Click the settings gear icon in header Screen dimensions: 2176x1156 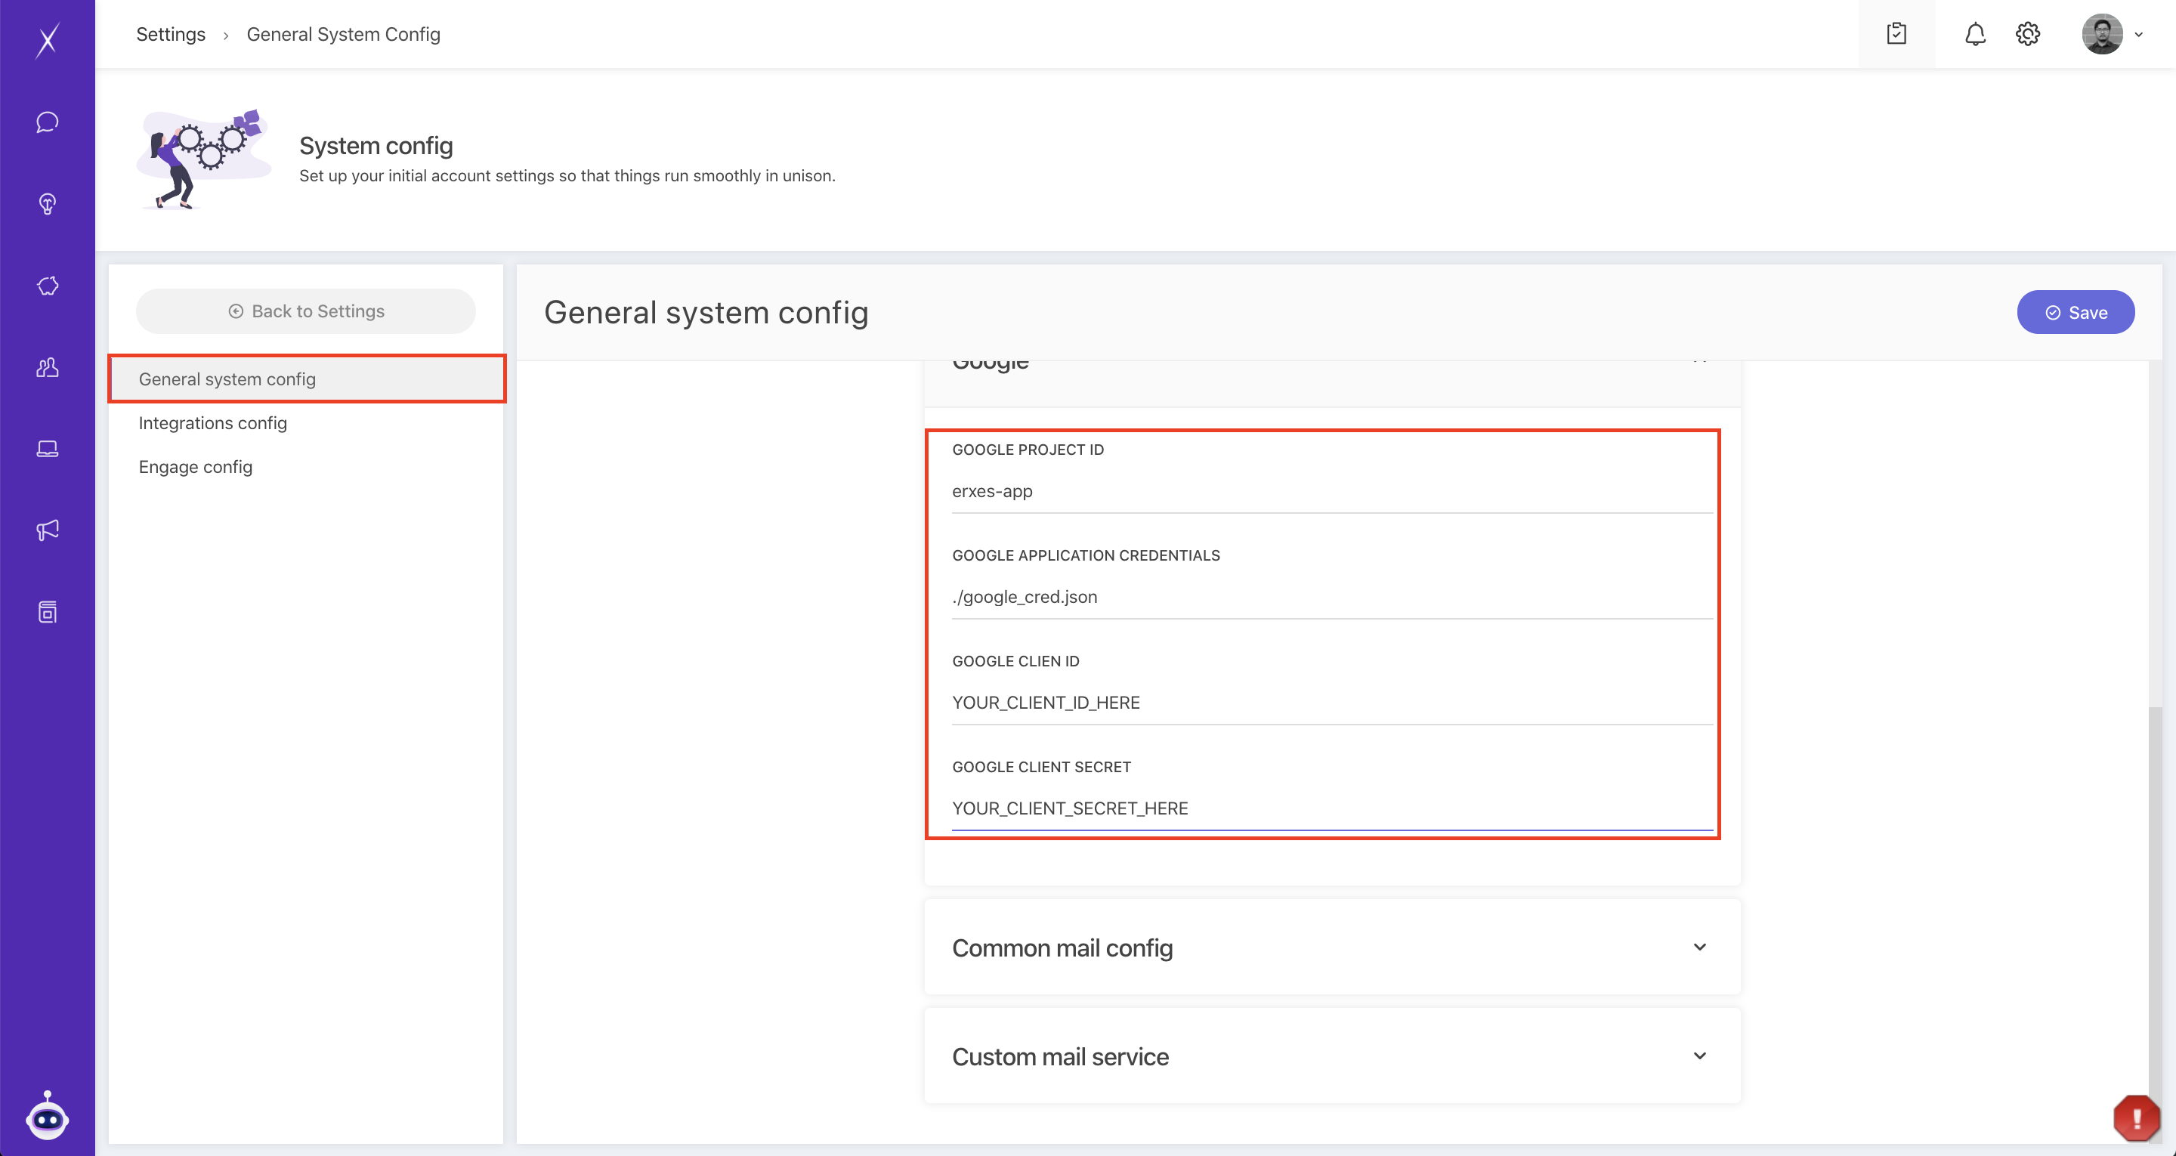pyautogui.click(x=2027, y=34)
